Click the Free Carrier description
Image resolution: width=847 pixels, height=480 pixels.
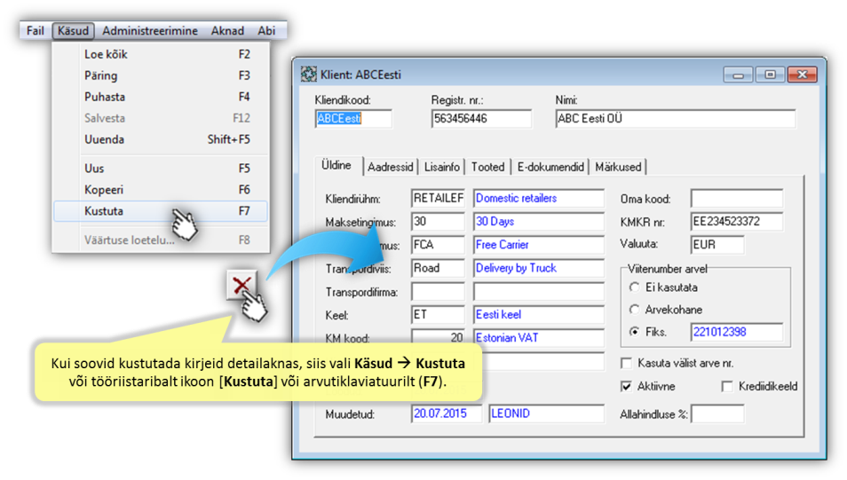pyautogui.click(x=539, y=245)
